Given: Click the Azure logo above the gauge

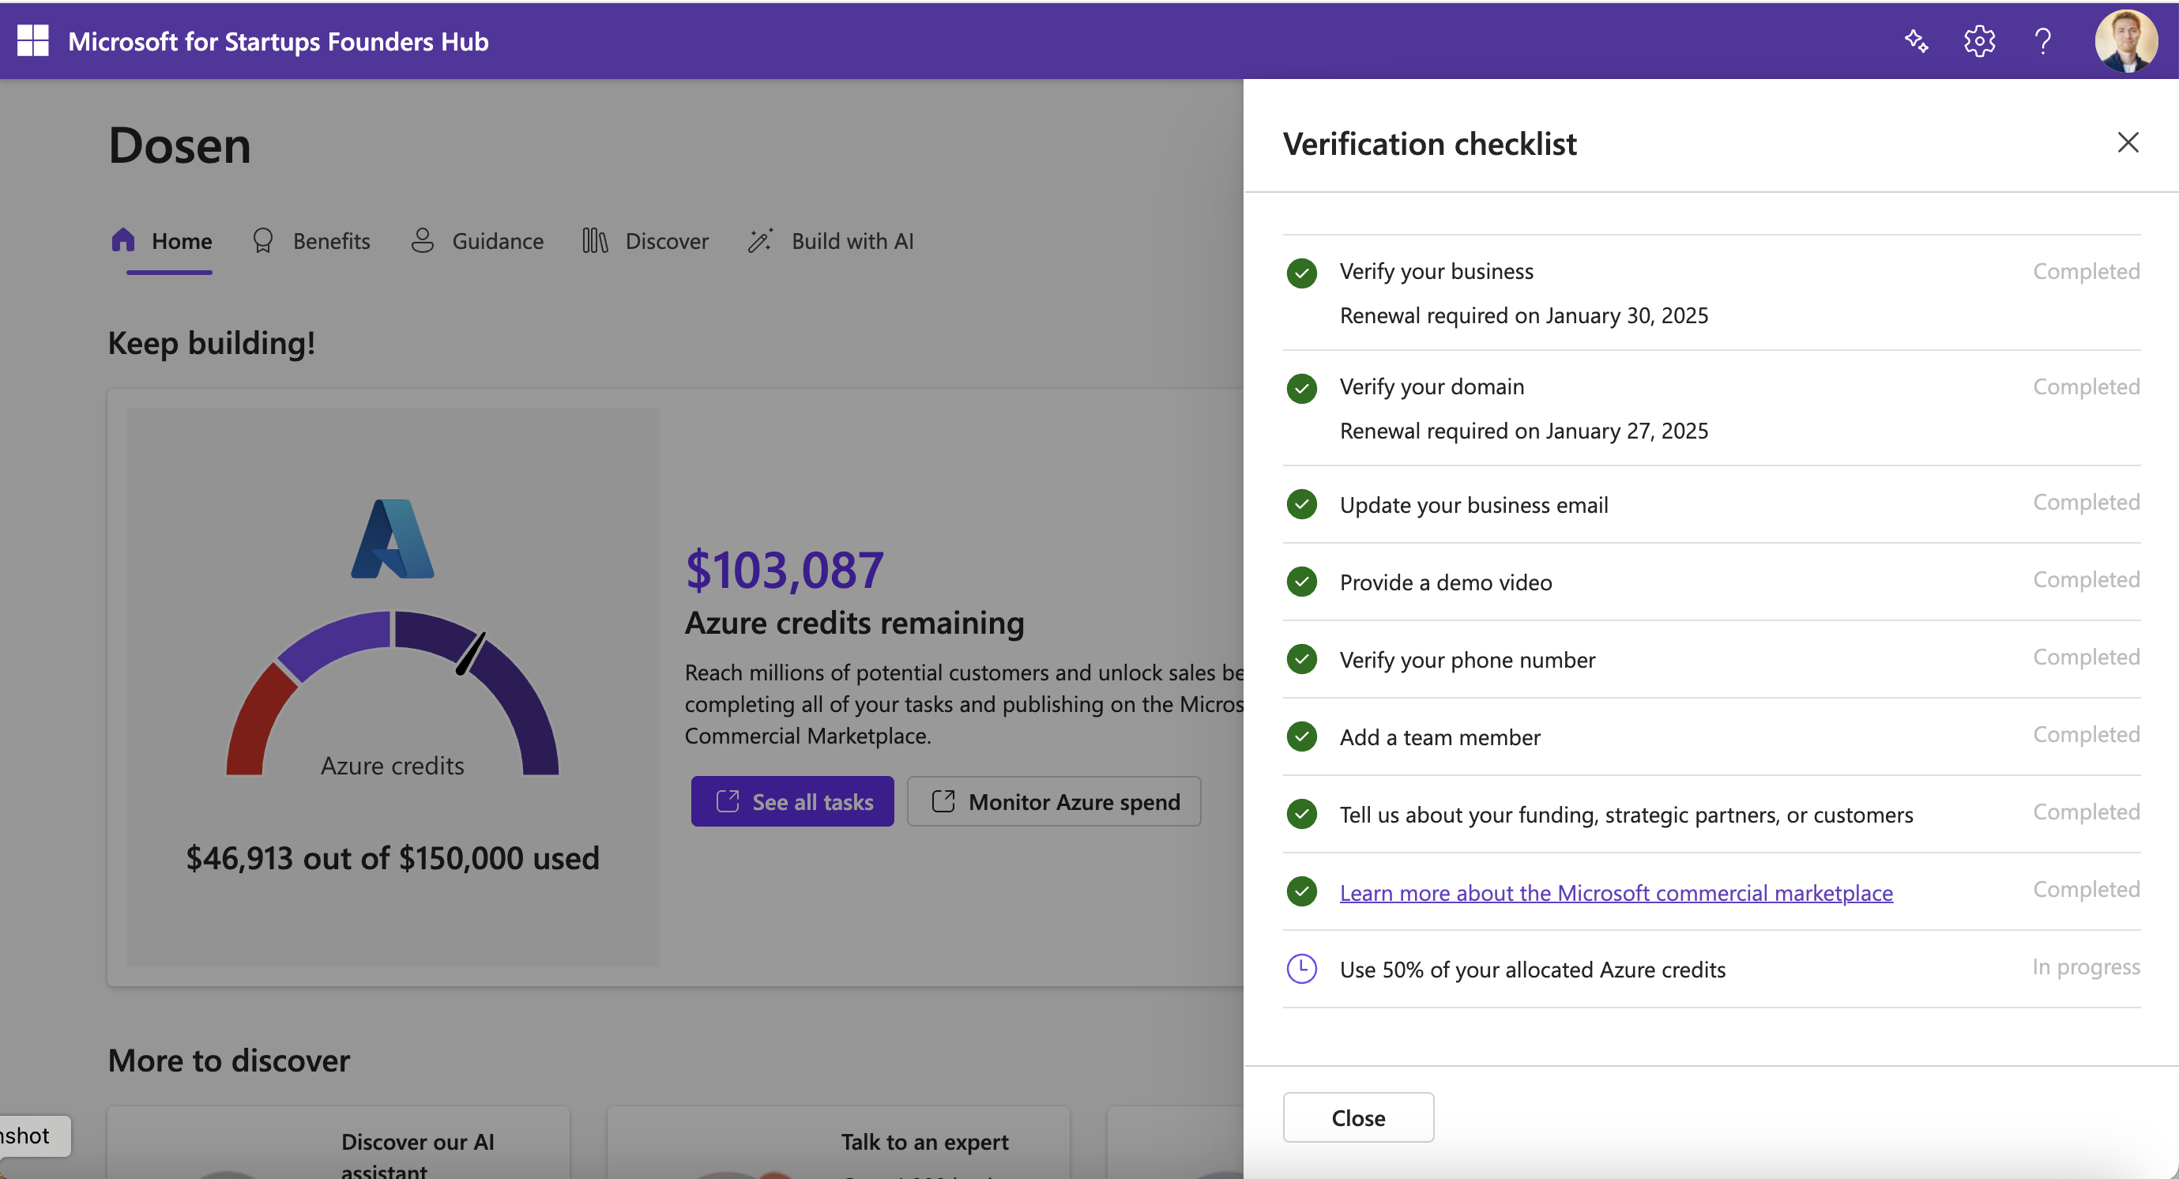Looking at the screenshot, I should pyautogui.click(x=393, y=539).
